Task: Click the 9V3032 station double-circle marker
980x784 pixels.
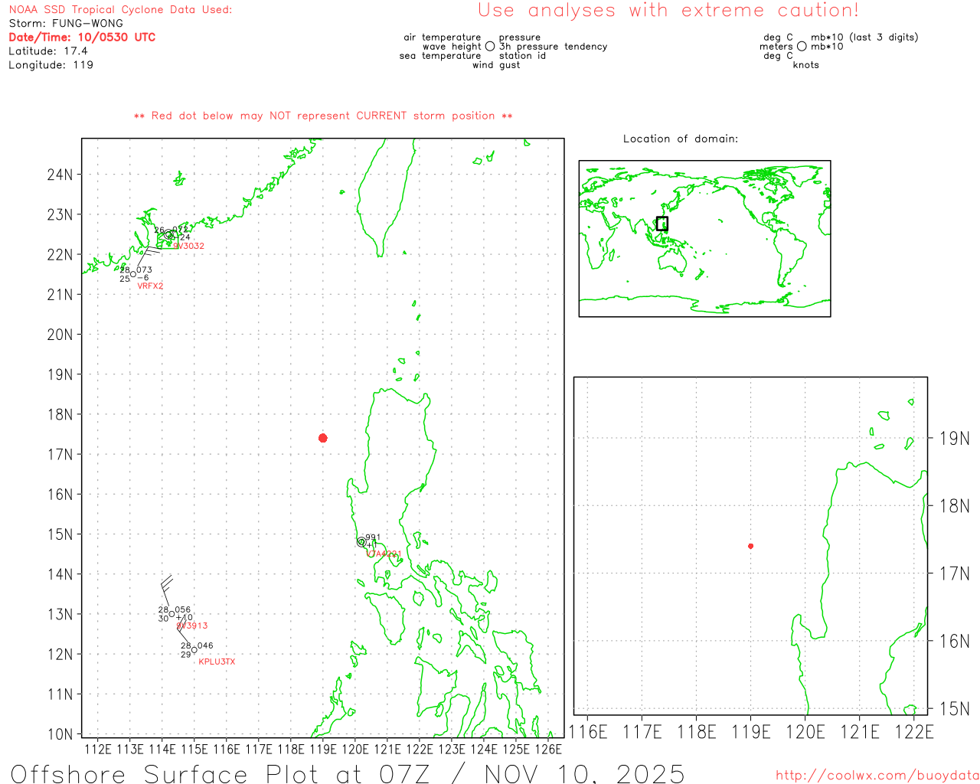Action: (169, 234)
